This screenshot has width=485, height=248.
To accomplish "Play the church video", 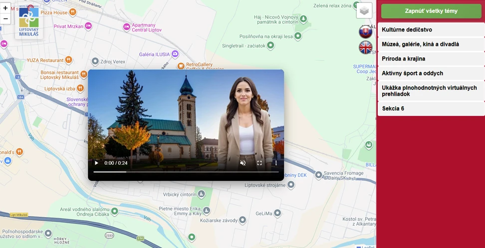I will [96, 163].
